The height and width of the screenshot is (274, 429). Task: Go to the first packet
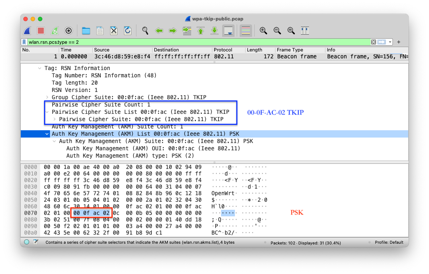pyautogui.click(x=201, y=31)
